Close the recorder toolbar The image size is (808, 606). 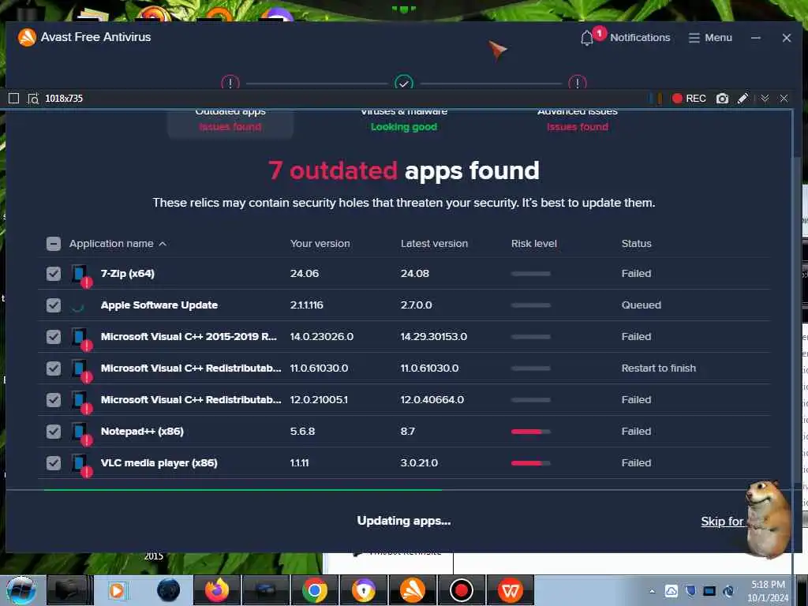point(784,99)
